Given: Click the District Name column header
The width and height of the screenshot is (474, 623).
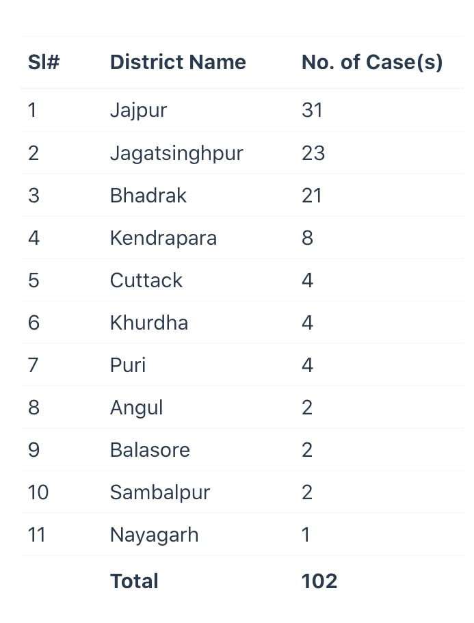Looking at the screenshot, I should click(178, 62).
